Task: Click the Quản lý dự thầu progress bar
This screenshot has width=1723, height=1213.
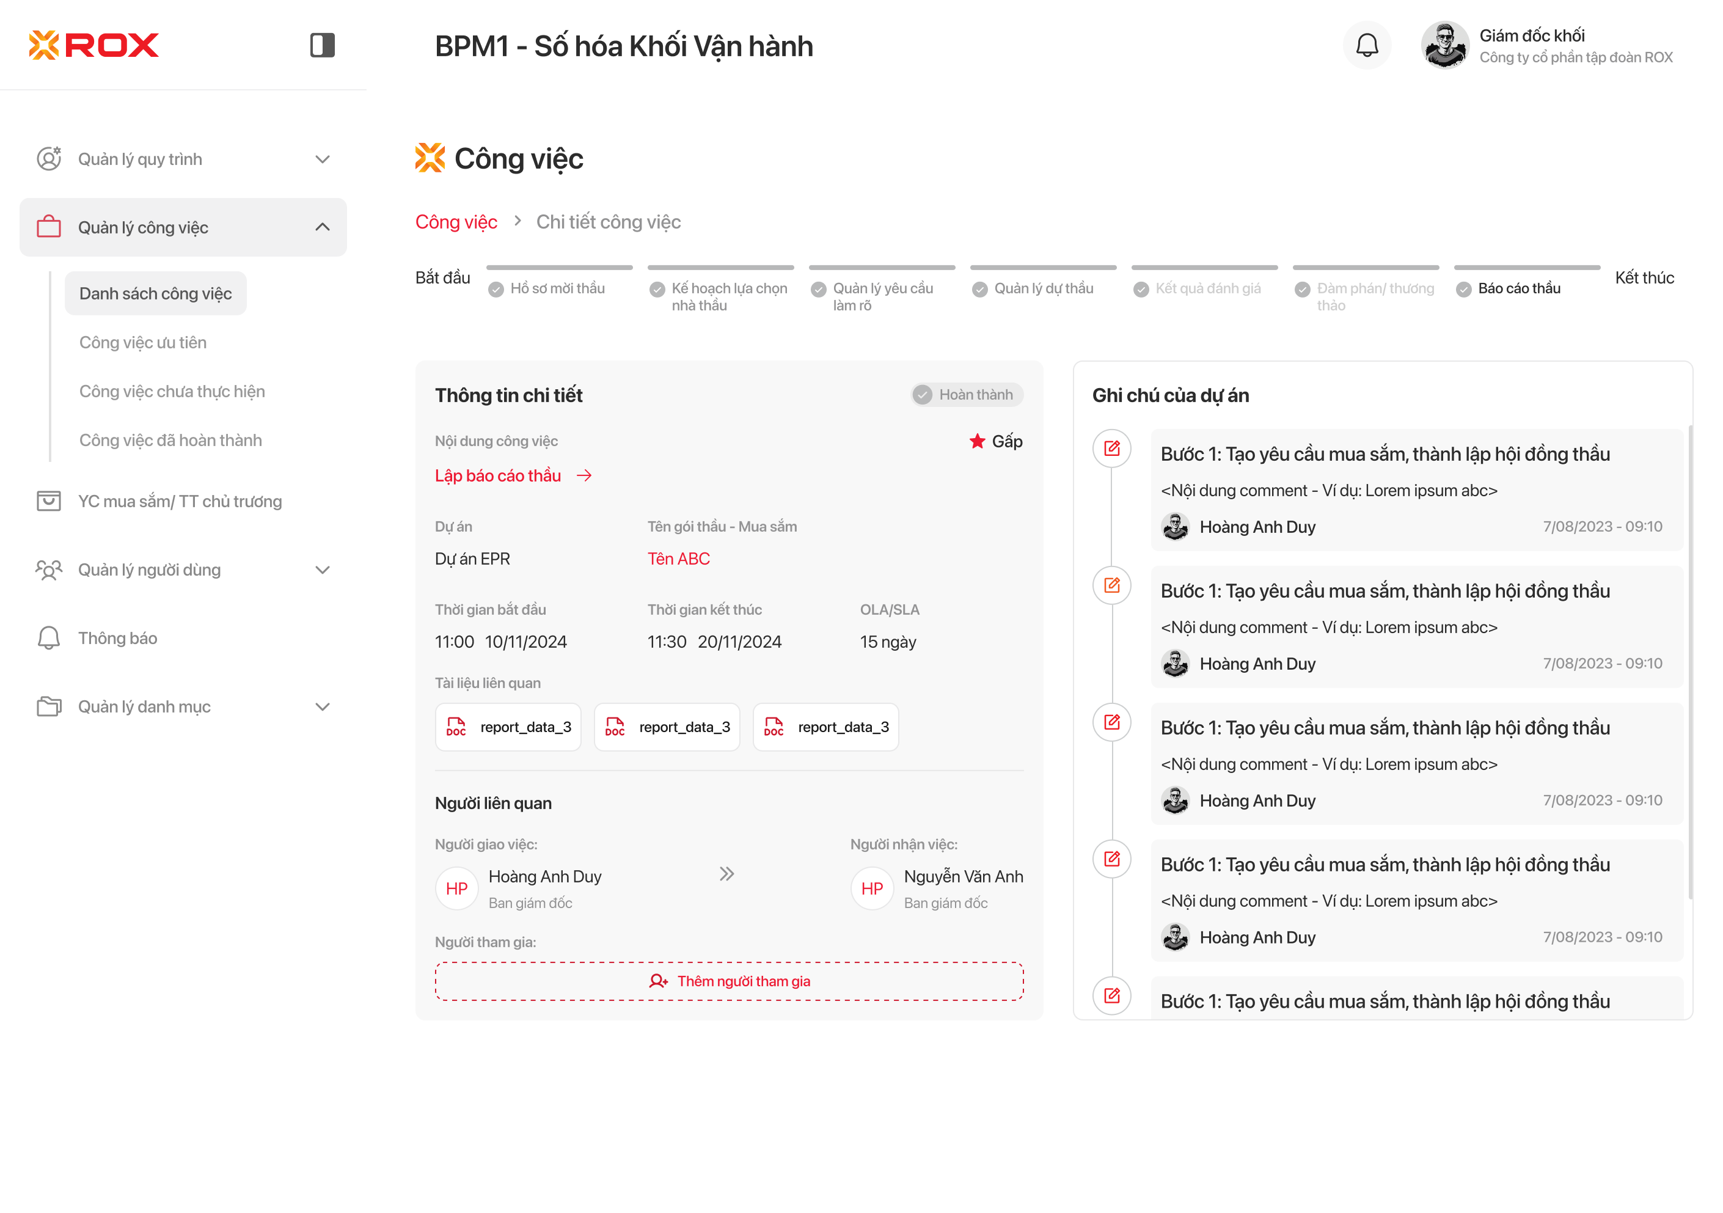Action: pos(1042,268)
